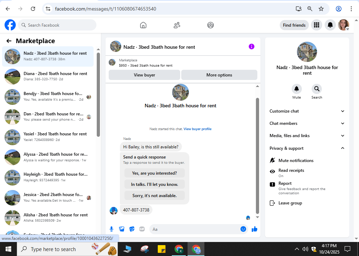Open emoji picker in message box

pyautogui.click(x=243, y=229)
